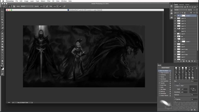Screen dimensions: 199x112
Task: Open the Opacity slider dropdown in options bar
Action: (x=44, y=6)
